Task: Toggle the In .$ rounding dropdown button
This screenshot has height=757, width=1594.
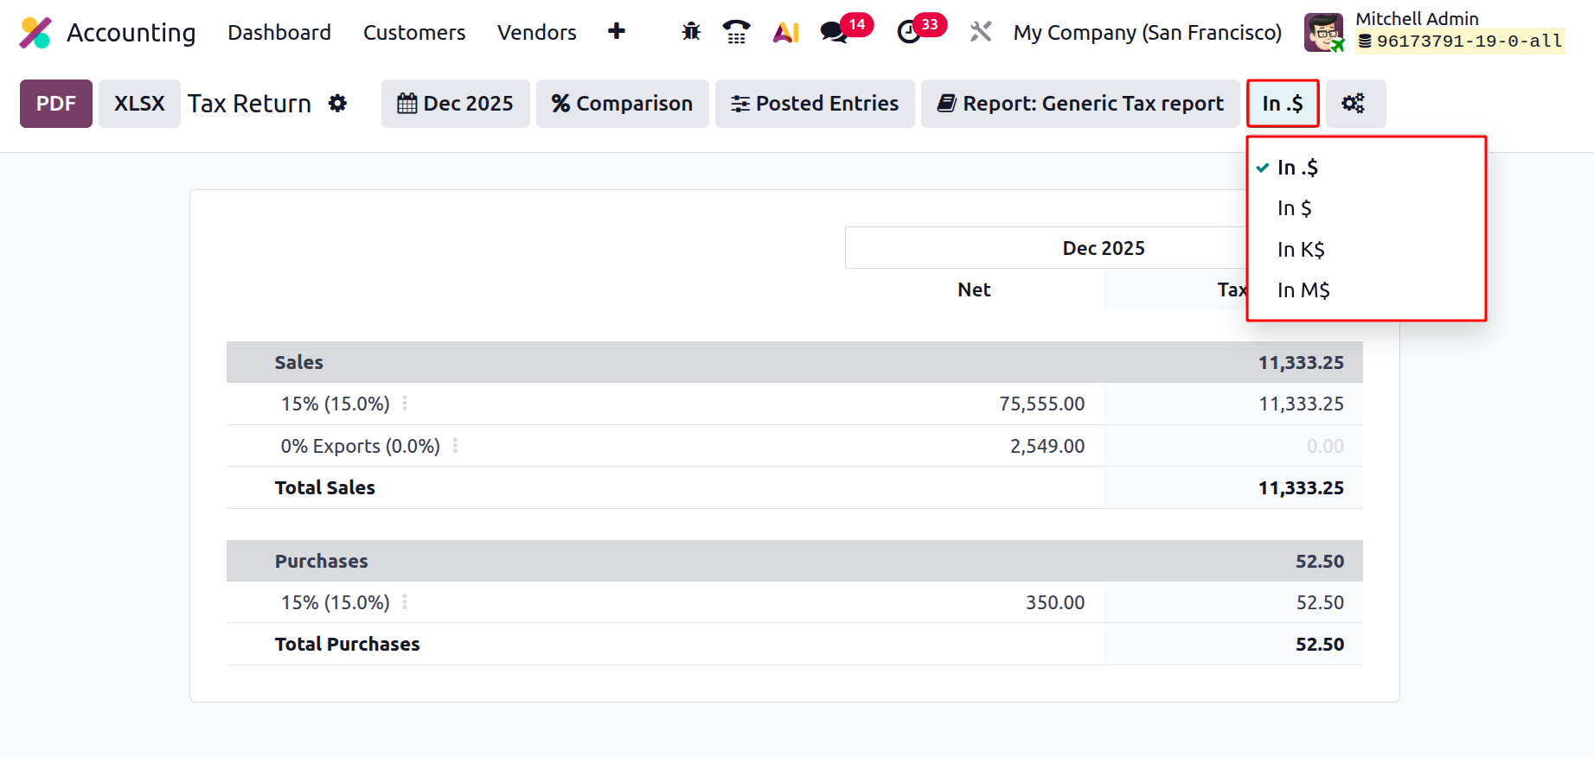Action: click(1283, 104)
